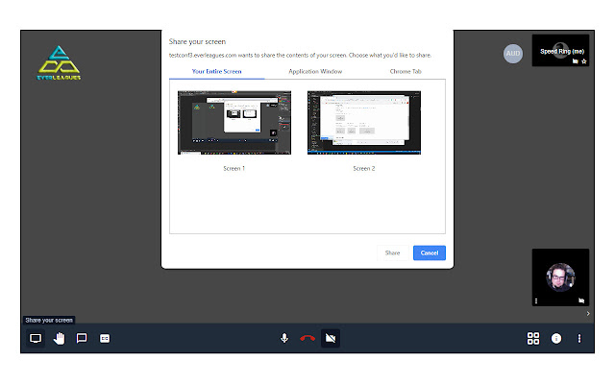Mute the microphone
615x384 pixels.
coord(284,338)
